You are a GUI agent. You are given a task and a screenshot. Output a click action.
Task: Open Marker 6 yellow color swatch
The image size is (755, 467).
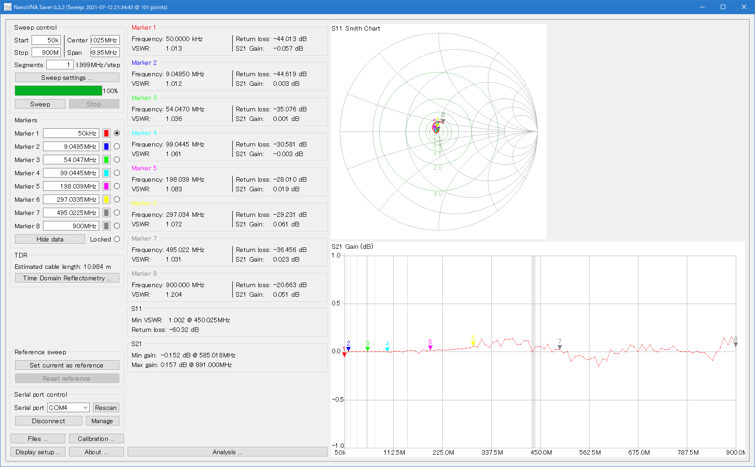point(107,199)
